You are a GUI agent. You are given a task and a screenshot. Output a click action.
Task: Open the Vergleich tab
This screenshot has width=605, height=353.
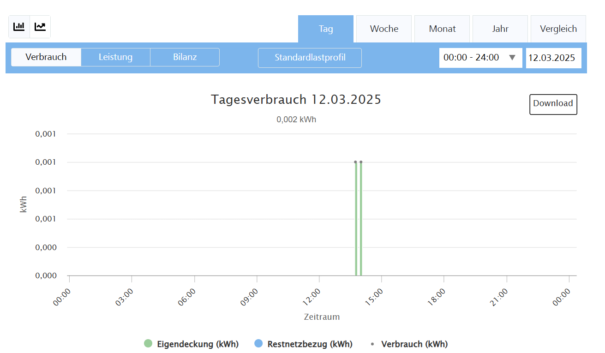tap(558, 29)
